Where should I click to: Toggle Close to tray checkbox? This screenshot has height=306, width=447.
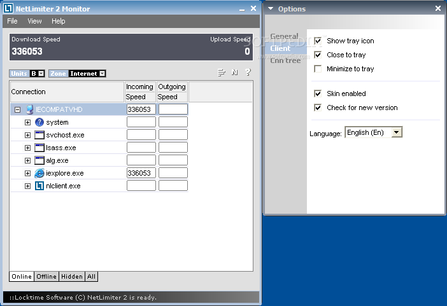(318, 55)
